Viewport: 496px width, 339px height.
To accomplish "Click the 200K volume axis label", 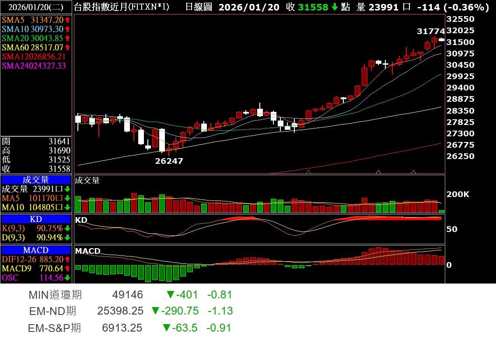I will pos(458,194).
